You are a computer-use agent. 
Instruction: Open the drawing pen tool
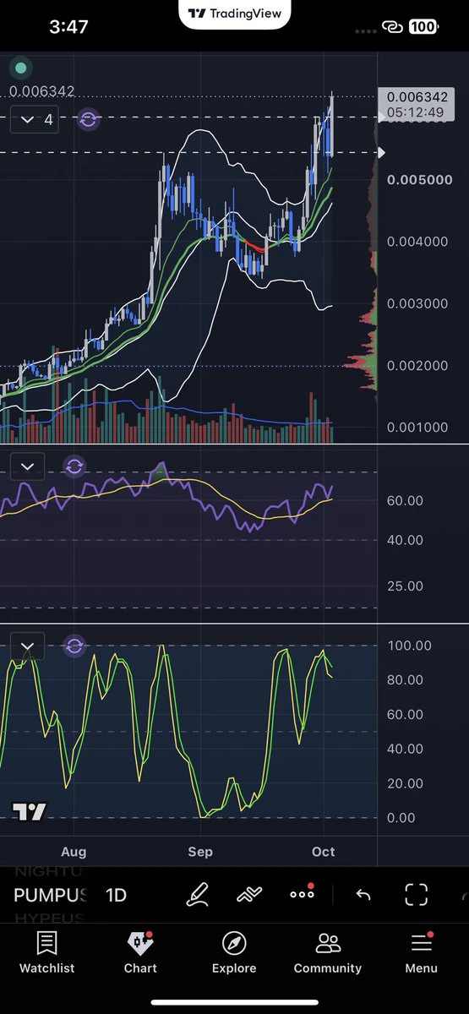(x=197, y=895)
